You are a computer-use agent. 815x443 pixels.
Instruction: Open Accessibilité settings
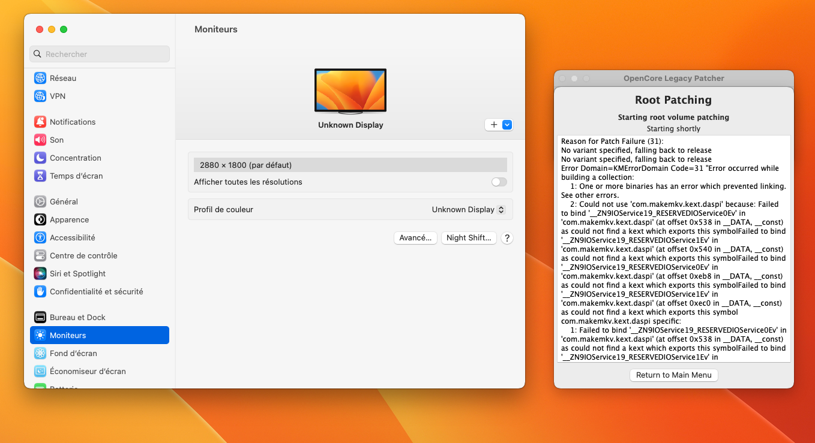click(x=100, y=237)
